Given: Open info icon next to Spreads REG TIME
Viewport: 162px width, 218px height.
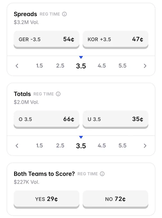Looking at the screenshot, I should click(64, 14).
